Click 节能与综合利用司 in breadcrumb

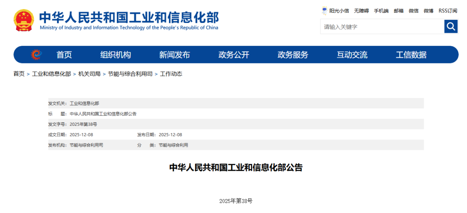[130, 74]
